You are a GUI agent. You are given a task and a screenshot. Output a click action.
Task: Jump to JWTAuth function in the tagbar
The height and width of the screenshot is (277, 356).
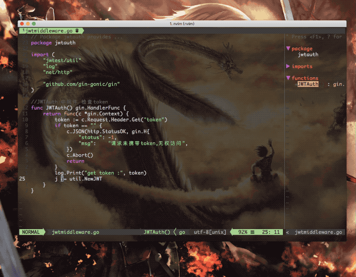coord(308,84)
